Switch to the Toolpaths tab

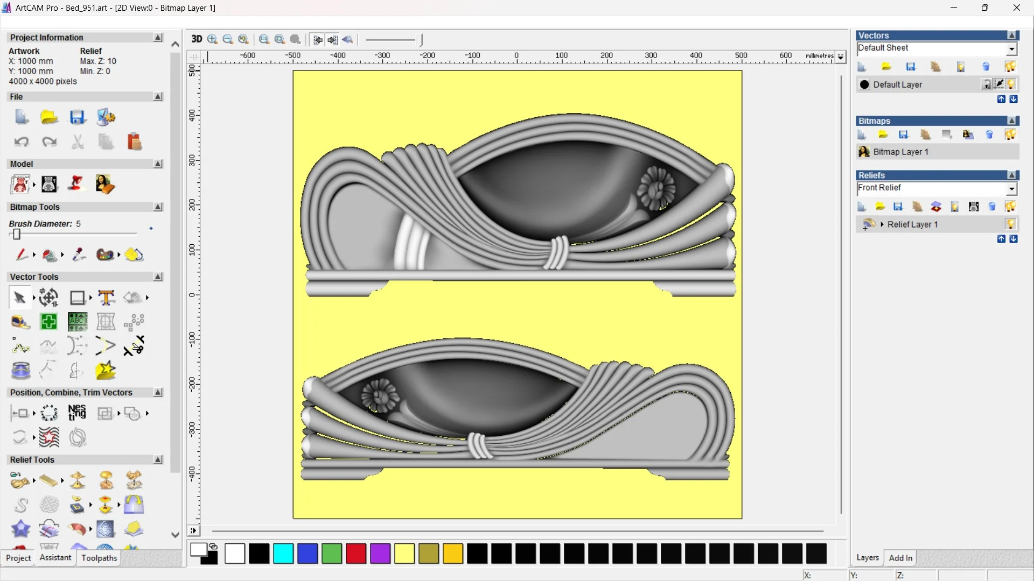click(x=99, y=558)
